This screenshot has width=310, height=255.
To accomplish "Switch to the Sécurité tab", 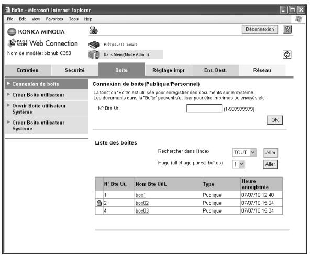I will [x=75, y=70].
